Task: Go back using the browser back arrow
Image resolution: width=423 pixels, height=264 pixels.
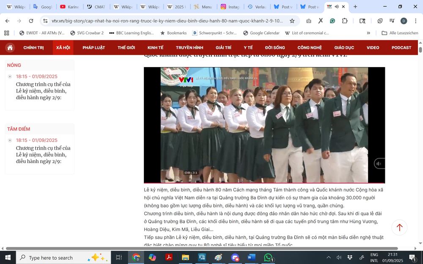Action: point(7,21)
